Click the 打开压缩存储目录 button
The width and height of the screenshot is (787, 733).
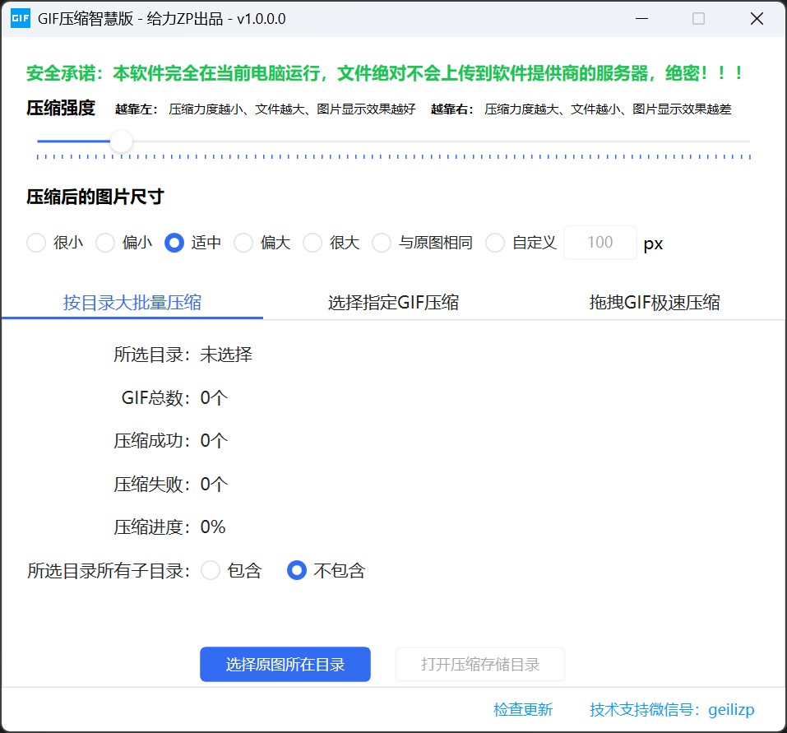480,665
